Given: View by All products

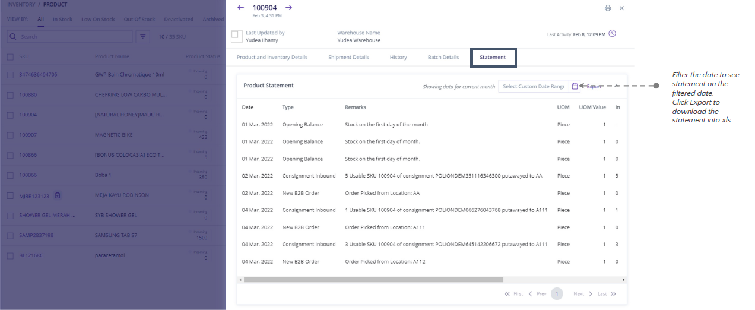Looking at the screenshot, I should click(41, 19).
